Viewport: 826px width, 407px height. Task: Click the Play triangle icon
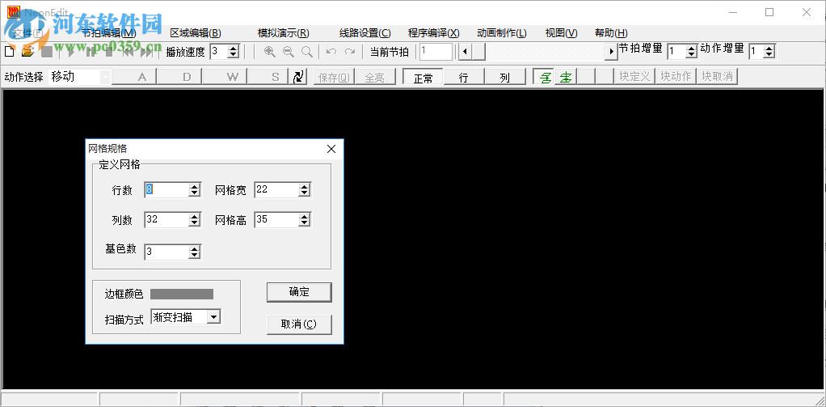(x=71, y=52)
